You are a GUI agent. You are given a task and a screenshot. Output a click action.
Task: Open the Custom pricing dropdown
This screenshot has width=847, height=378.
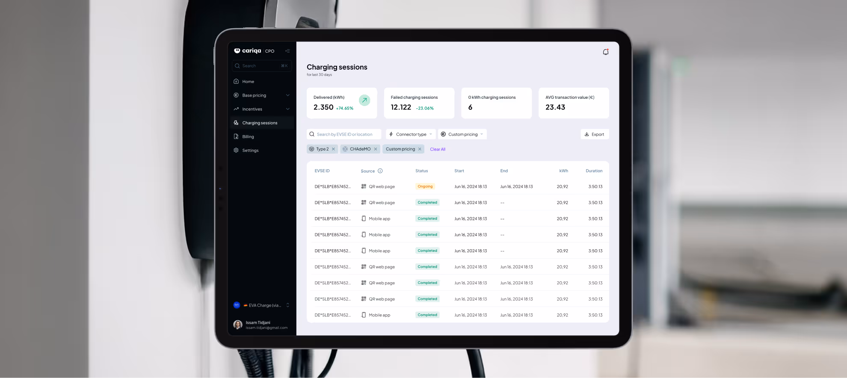(x=462, y=134)
